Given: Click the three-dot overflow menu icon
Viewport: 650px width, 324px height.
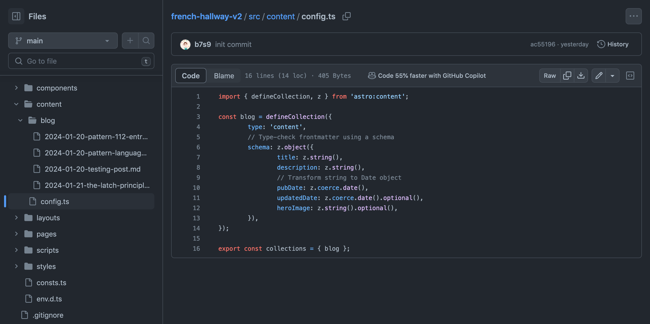Looking at the screenshot, I should pyautogui.click(x=634, y=16).
